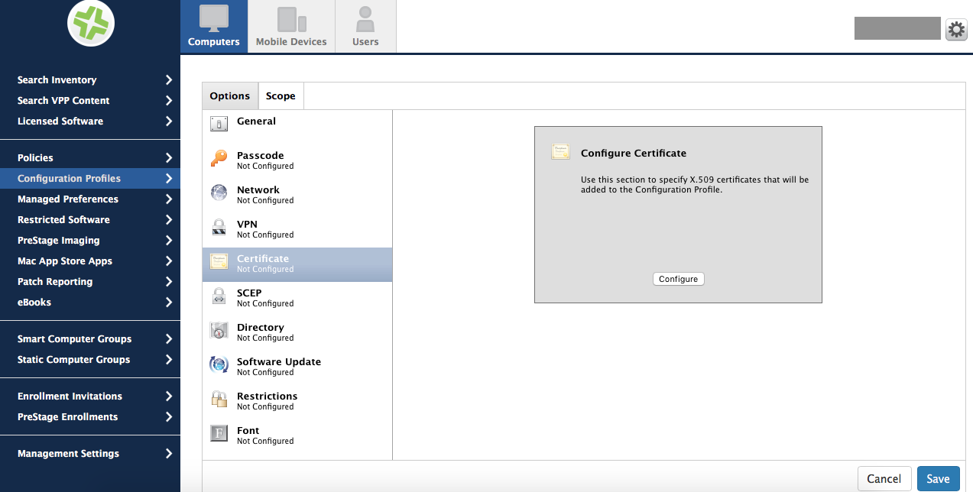Viewport: 973px width, 492px height.
Task: Select the VPN payload label
Action: 247,224
